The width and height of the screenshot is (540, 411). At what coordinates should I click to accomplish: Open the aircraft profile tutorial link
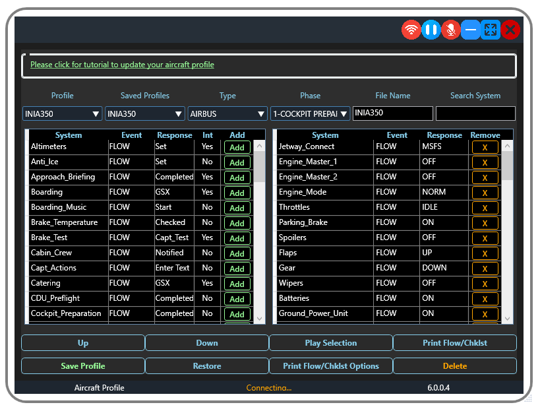tap(122, 65)
